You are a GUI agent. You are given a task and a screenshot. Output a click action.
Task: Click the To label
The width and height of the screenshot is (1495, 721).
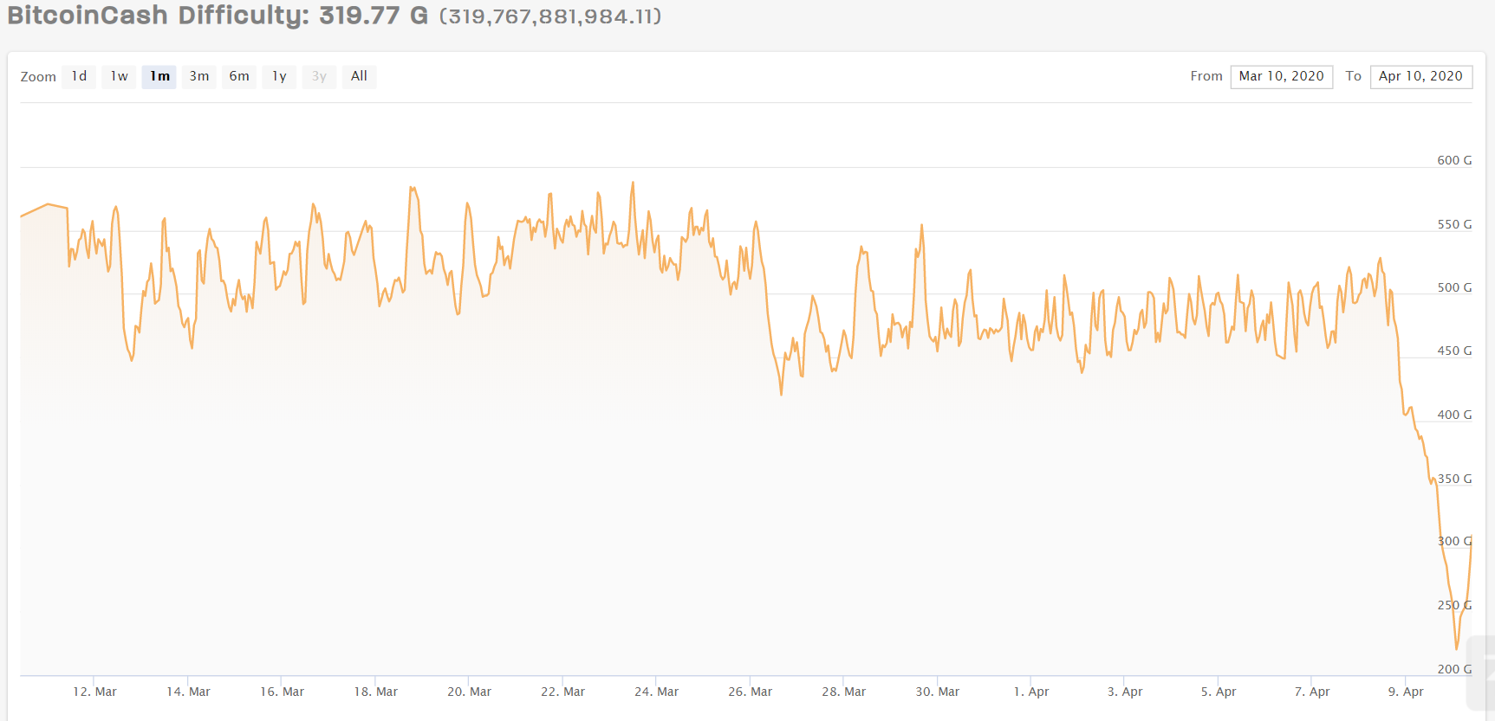click(1353, 76)
